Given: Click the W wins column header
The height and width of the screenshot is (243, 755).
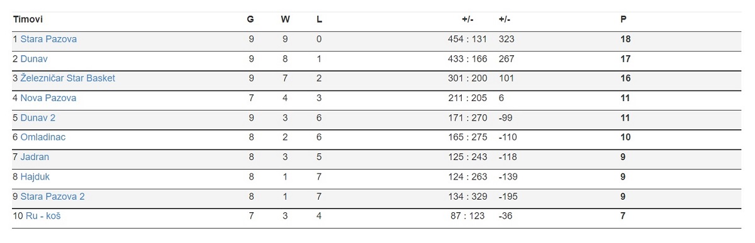Looking at the screenshot, I should click(286, 19).
